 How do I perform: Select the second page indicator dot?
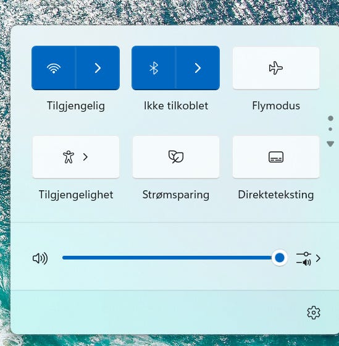click(330, 129)
